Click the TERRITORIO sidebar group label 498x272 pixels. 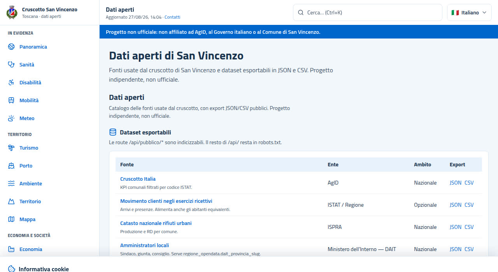20,134
